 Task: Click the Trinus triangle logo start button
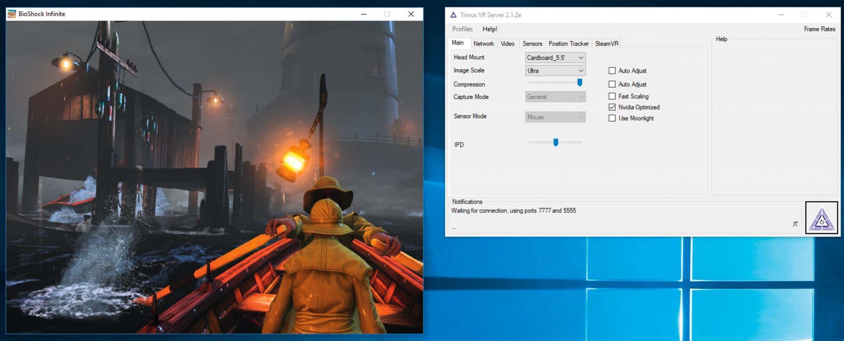tap(821, 218)
